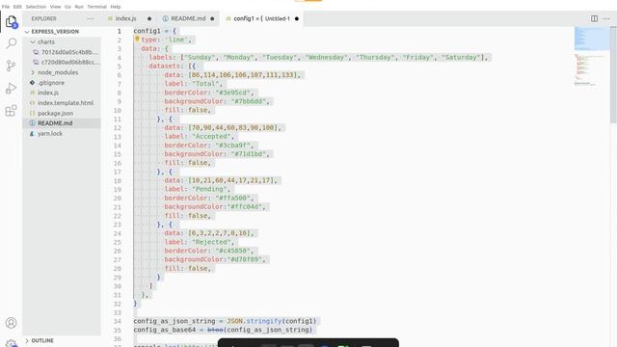The image size is (617, 347).
Task: Open the Selection menu
Action: click(x=36, y=7)
